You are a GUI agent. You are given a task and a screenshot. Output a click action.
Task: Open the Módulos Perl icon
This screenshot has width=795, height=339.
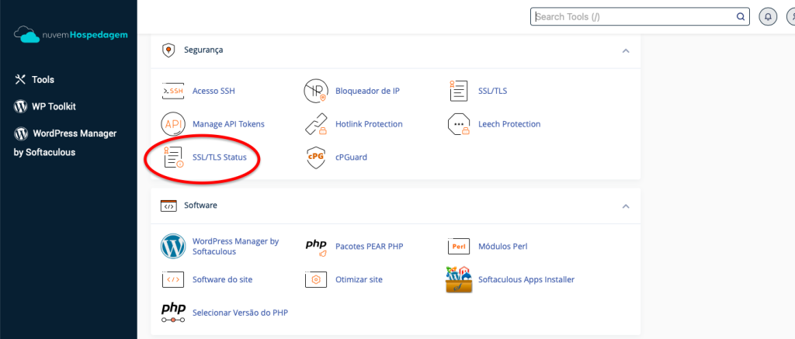459,246
